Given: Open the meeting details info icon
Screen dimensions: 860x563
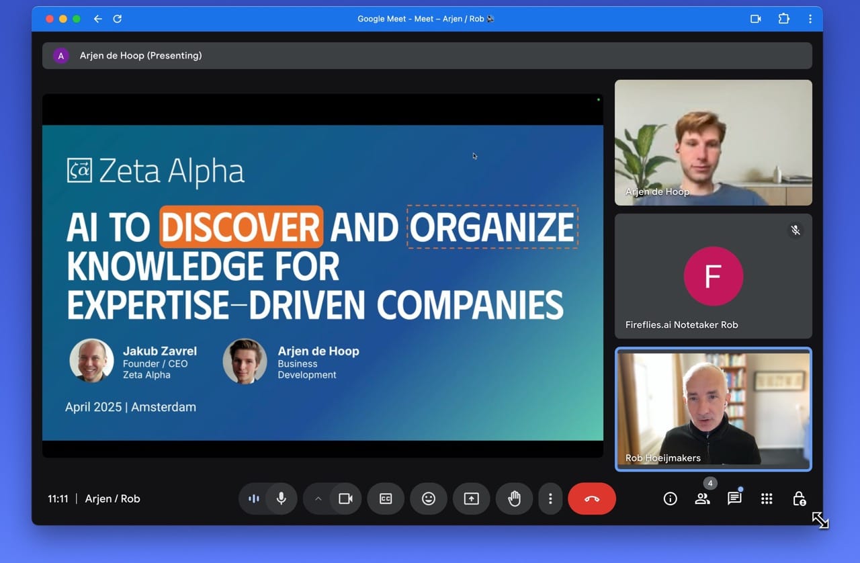Looking at the screenshot, I should click(670, 499).
